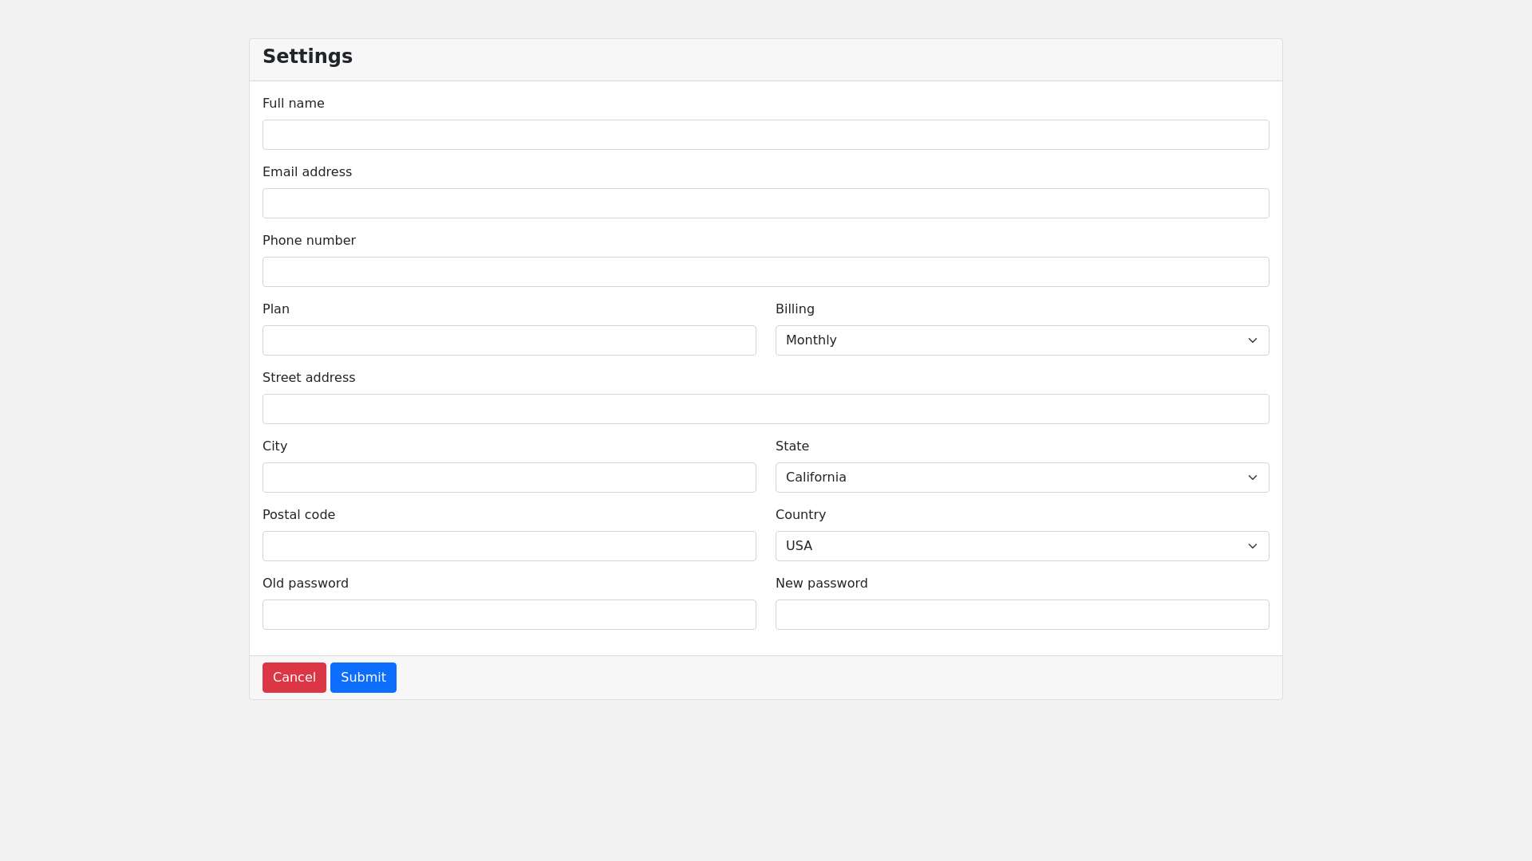Click the New password label
This screenshot has height=861, width=1532.
(x=821, y=583)
